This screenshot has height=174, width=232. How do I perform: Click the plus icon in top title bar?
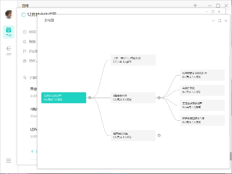pyautogui.click(x=195, y=6)
